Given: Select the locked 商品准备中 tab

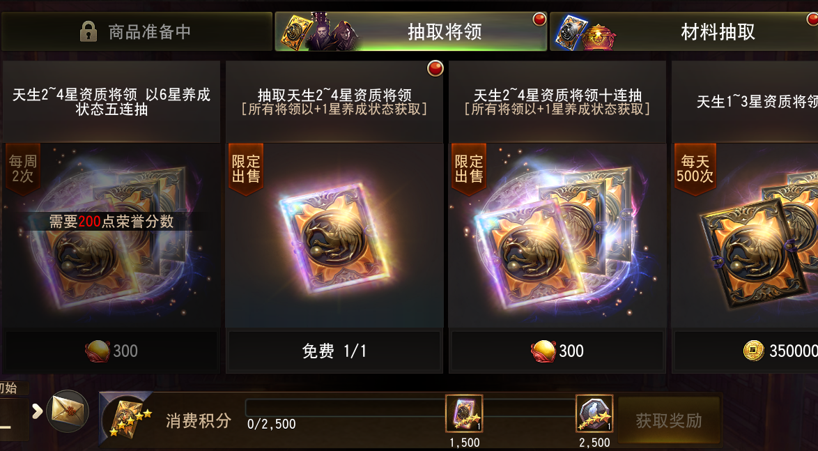Looking at the screenshot, I should coord(136,32).
